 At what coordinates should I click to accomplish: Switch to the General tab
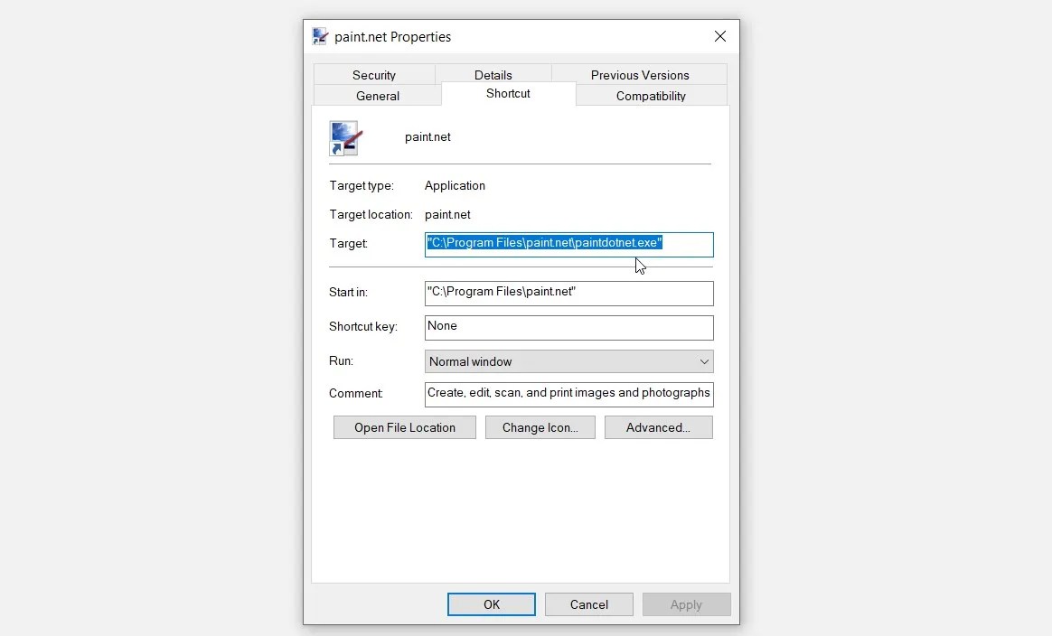[x=377, y=95]
